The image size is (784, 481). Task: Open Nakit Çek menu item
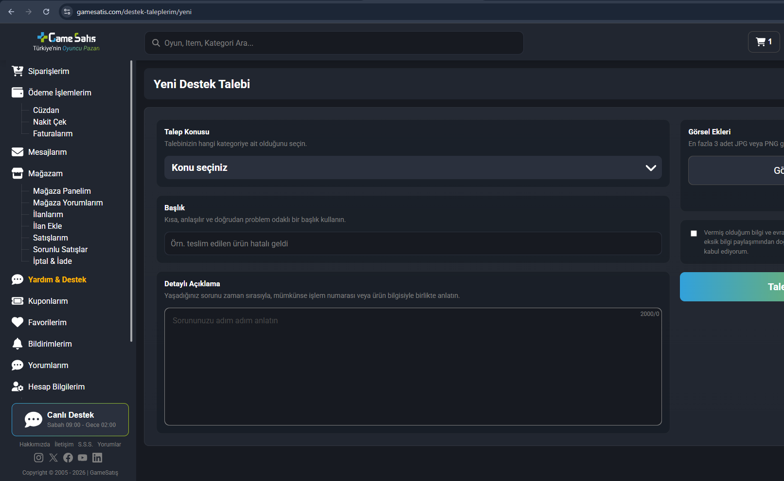tap(50, 122)
